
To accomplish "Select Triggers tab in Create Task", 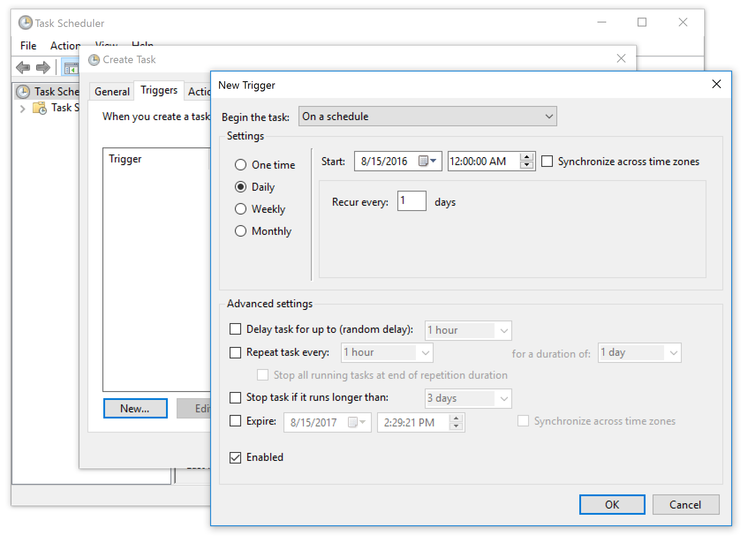I will (159, 90).
